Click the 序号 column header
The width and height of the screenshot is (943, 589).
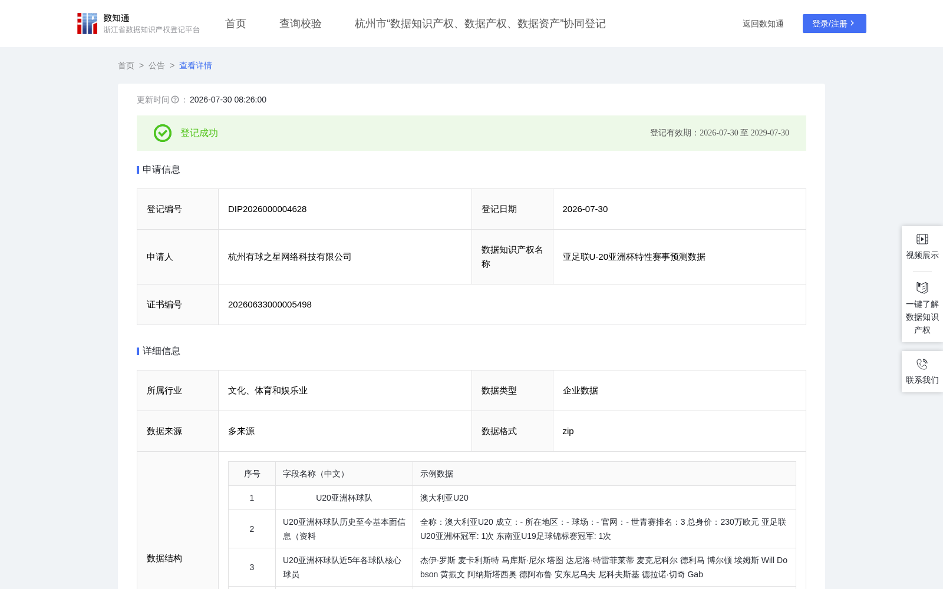click(x=252, y=474)
